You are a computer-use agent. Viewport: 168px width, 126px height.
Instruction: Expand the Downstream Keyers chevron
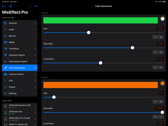click(x=35, y=61)
